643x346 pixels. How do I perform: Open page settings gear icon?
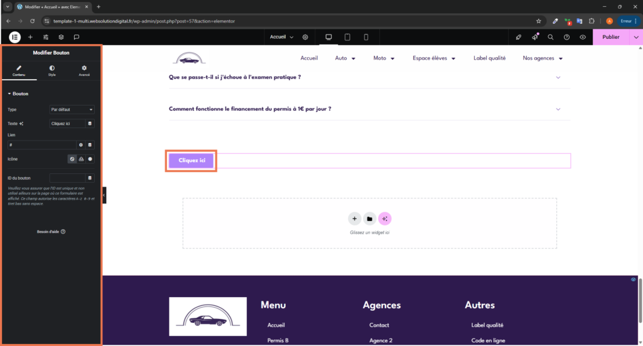tap(305, 37)
